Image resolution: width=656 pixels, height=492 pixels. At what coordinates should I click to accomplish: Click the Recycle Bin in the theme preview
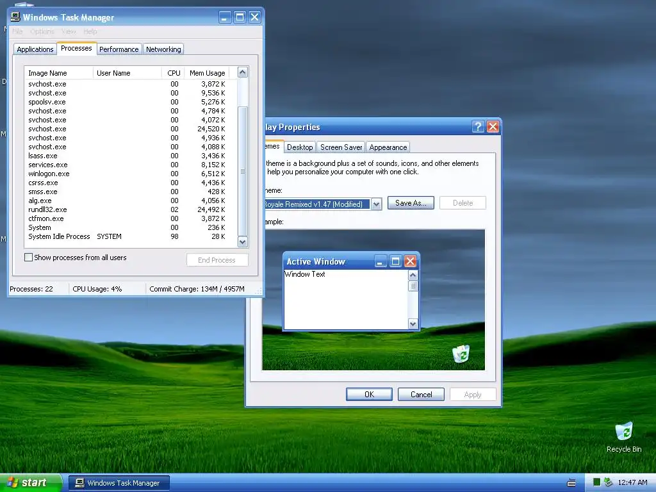(461, 354)
